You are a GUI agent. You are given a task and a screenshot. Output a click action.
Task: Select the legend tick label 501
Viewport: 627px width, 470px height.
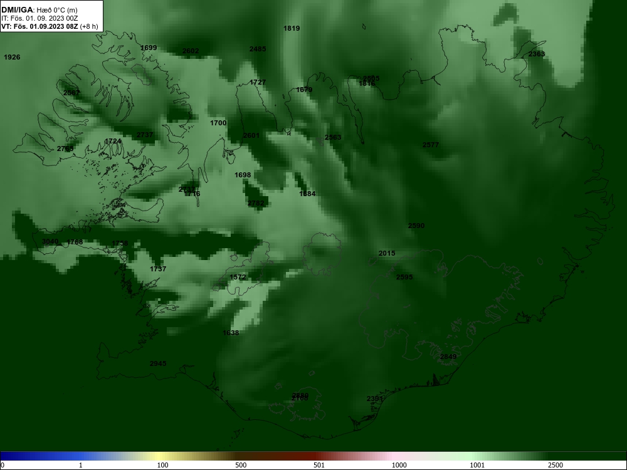(x=319, y=465)
